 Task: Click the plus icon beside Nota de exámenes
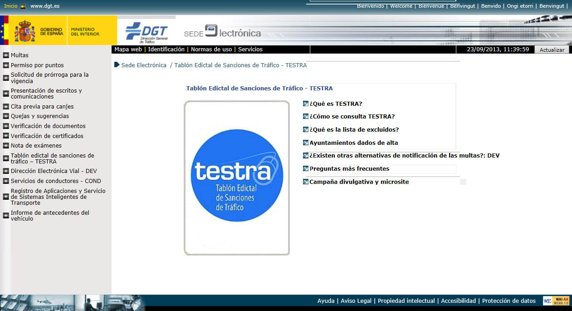(6, 146)
